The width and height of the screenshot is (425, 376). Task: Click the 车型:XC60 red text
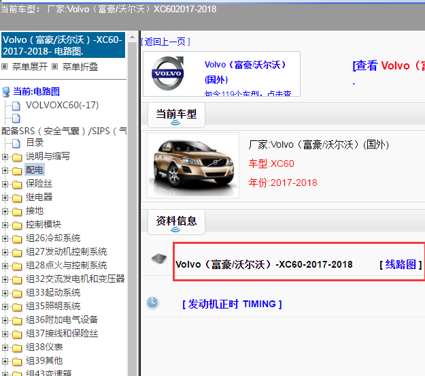pos(271,163)
